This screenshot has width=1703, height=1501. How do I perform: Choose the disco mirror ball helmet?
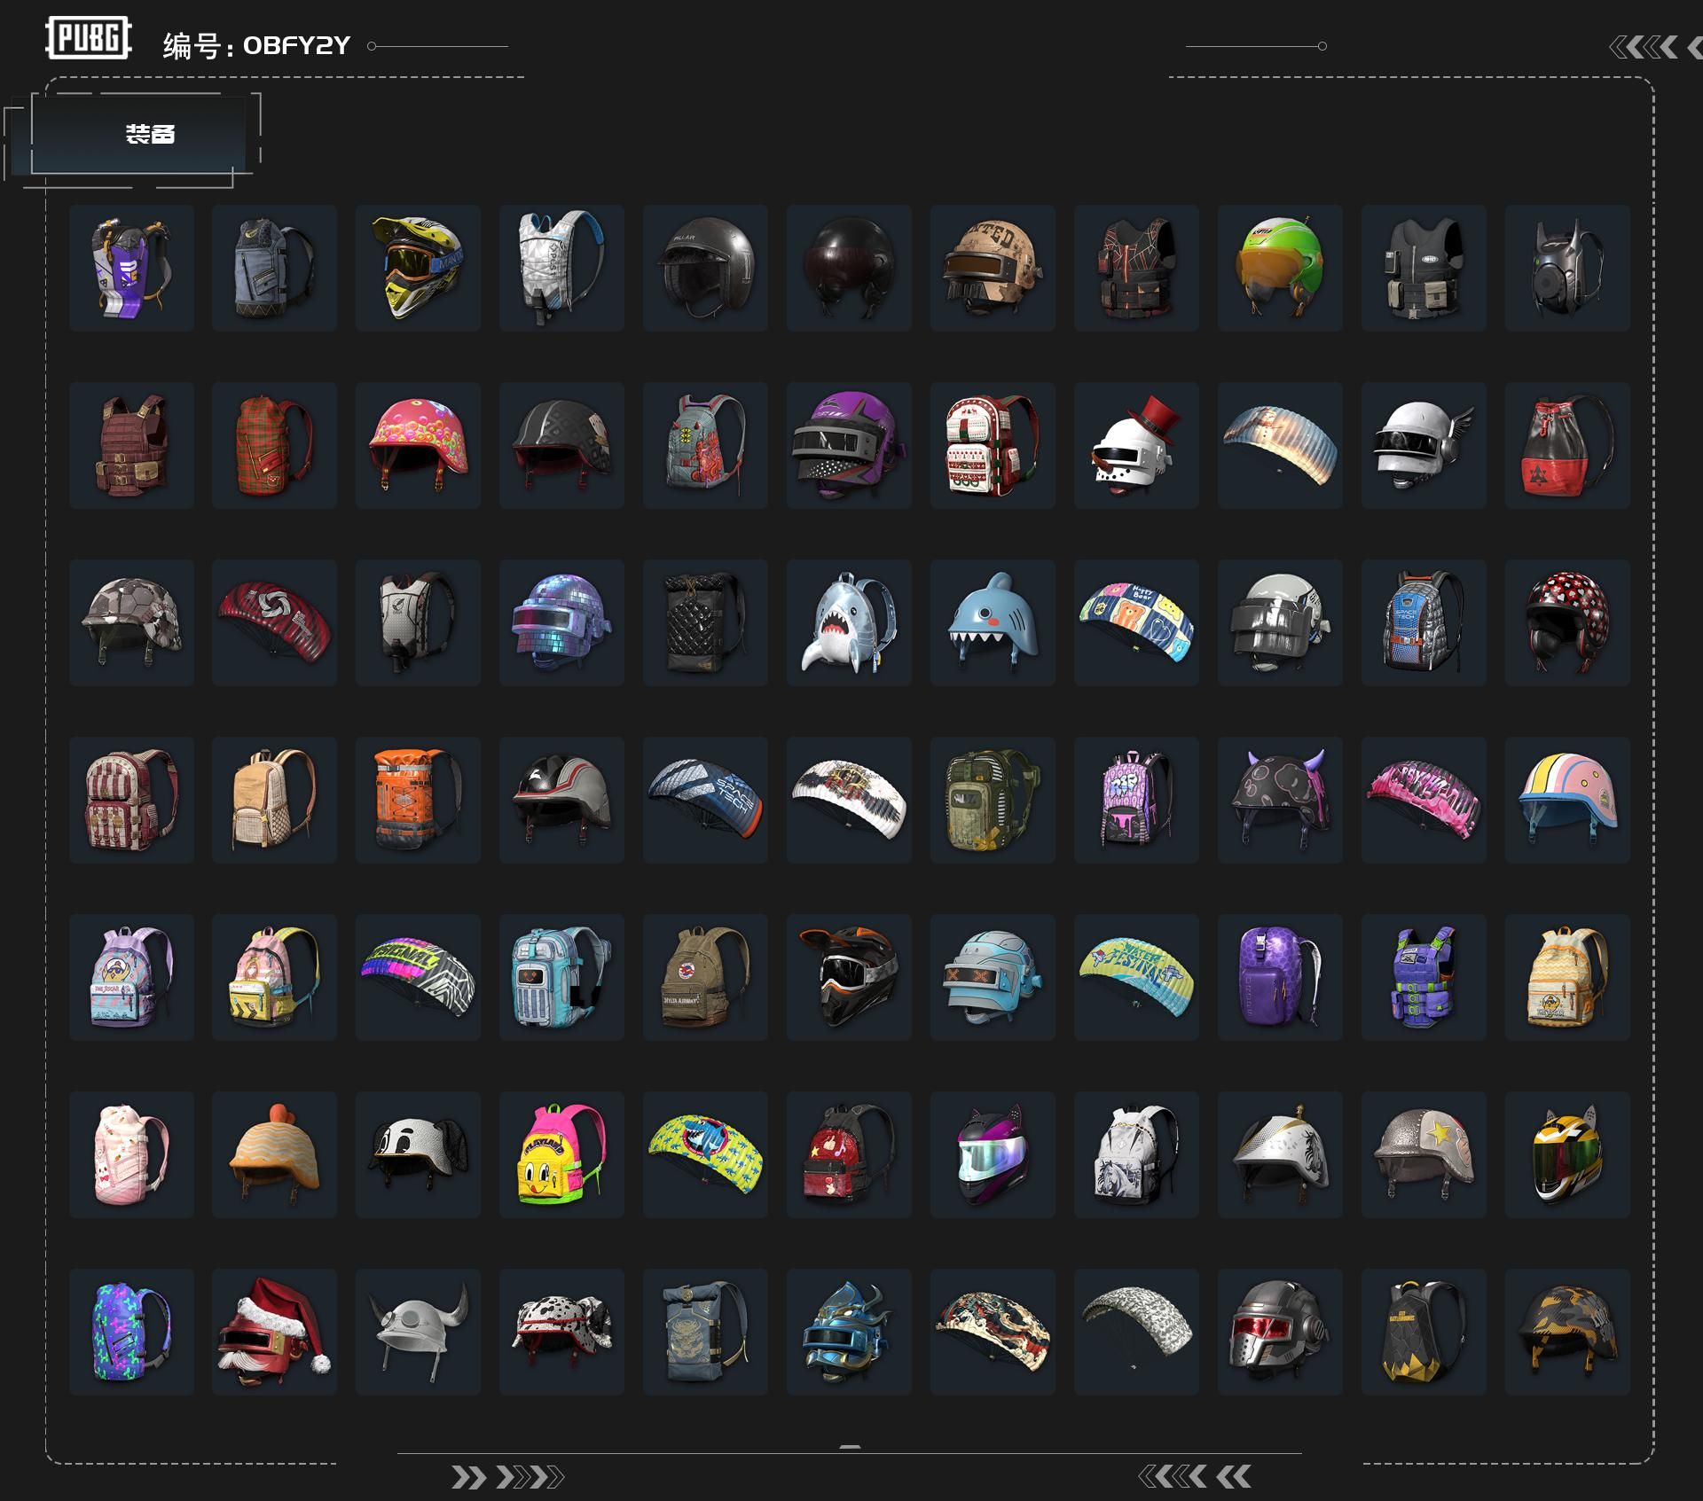561,622
